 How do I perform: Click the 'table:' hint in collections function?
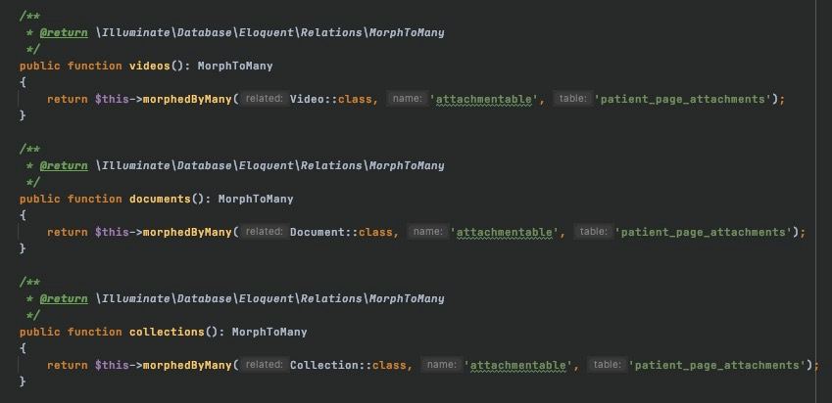[608, 365]
